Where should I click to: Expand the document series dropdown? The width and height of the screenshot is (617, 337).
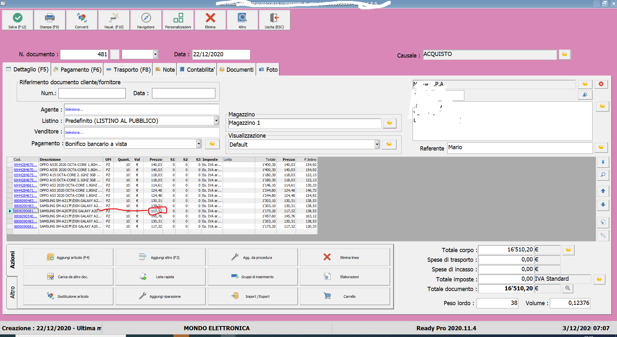[156, 54]
